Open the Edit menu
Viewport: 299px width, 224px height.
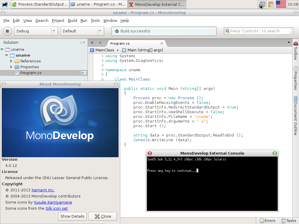point(16,21)
